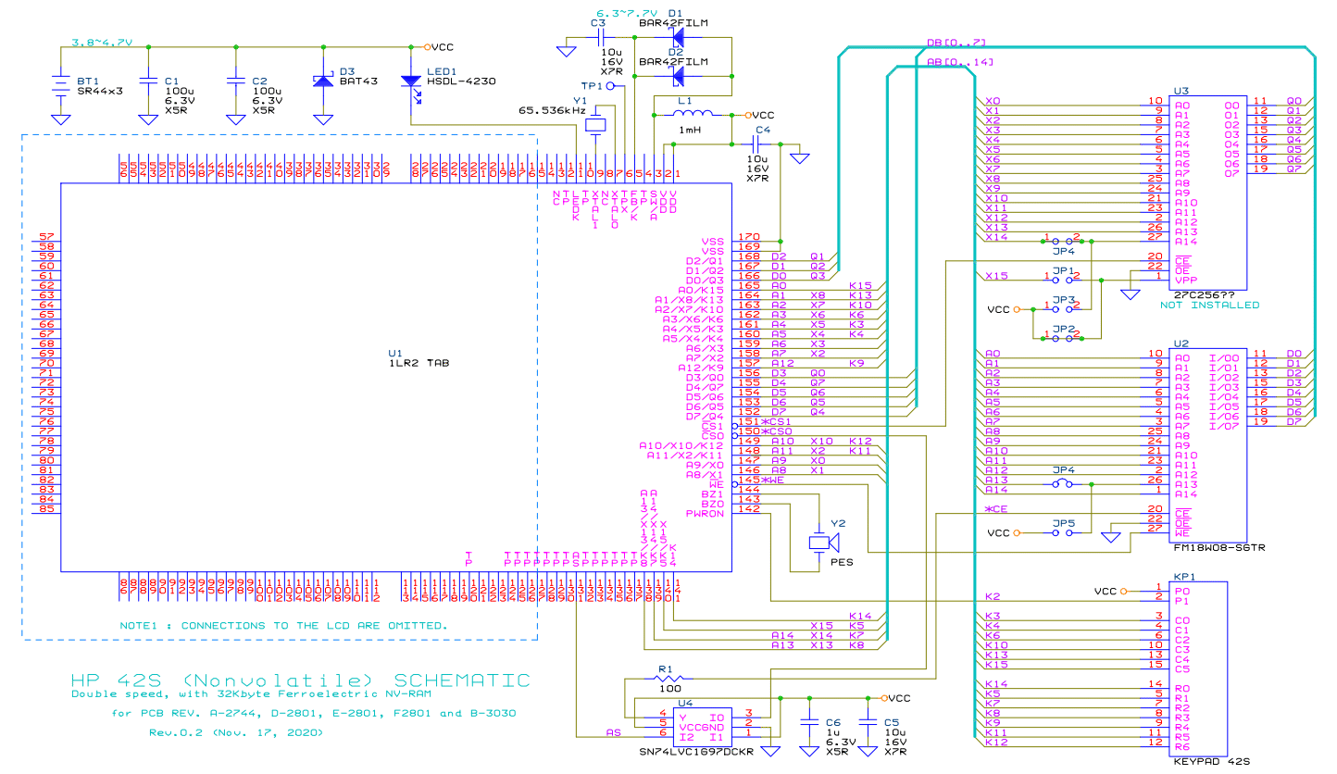Click the D3 BAT43 Schottky diode symbol
This screenshot has width=1337, height=774.
coord(323,81)
